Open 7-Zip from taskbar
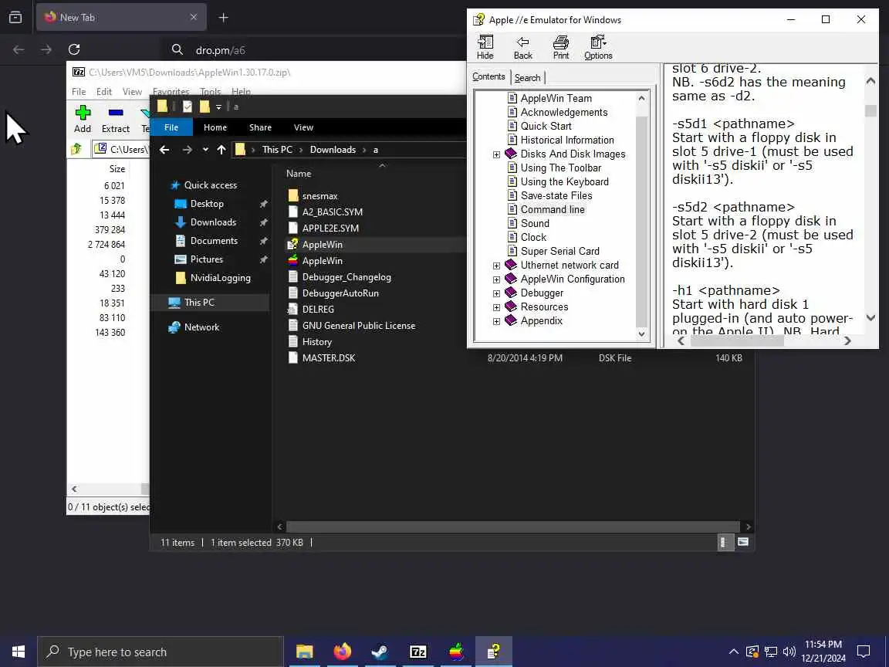Screen dimensions: 889x667 [x=417, y=652]
